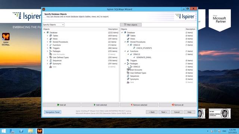Click Functions icon in left objects tree
Image resolution: width=239 pixels, height=134 pixels.
click(x=51, y=45)
